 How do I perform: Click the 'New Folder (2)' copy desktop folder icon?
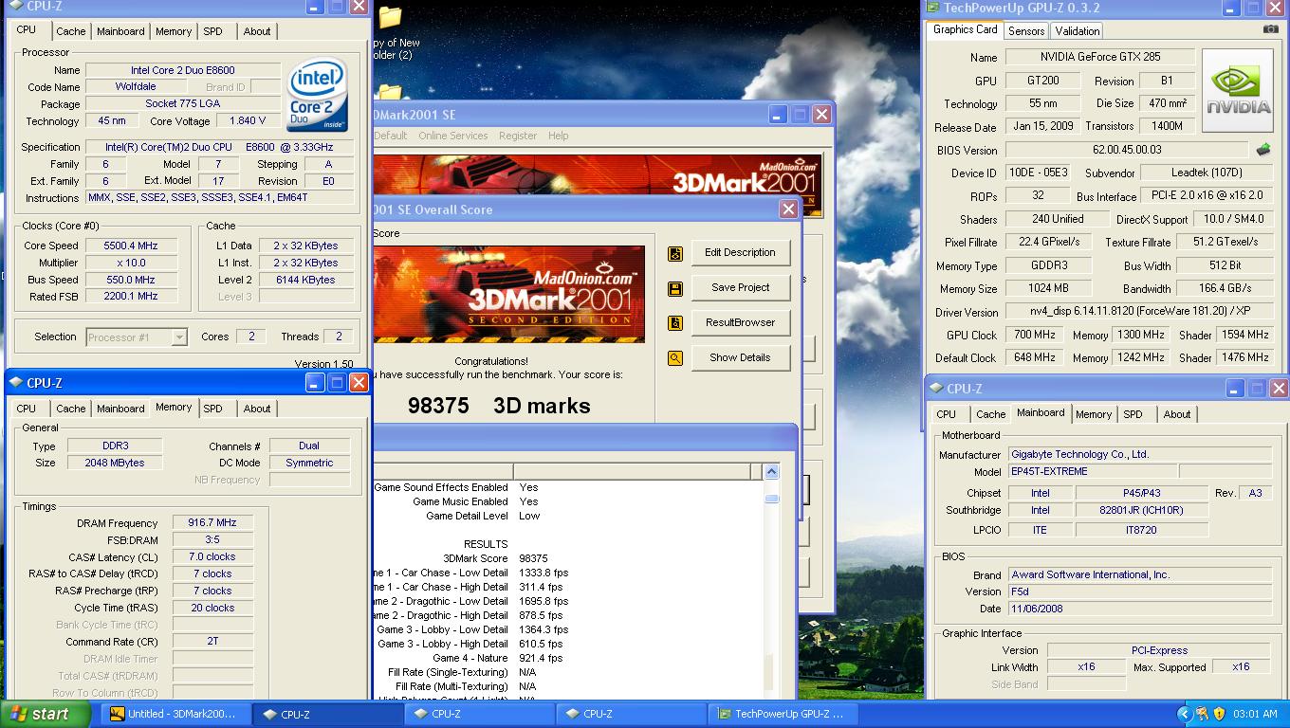390,17
